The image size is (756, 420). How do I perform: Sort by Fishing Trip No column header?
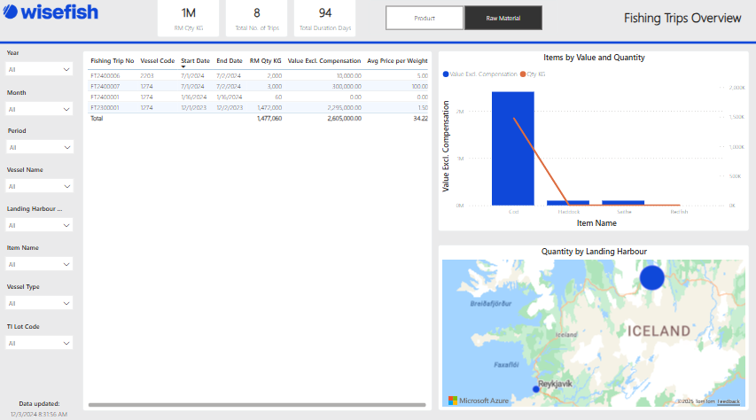click(x=112, y=61)
